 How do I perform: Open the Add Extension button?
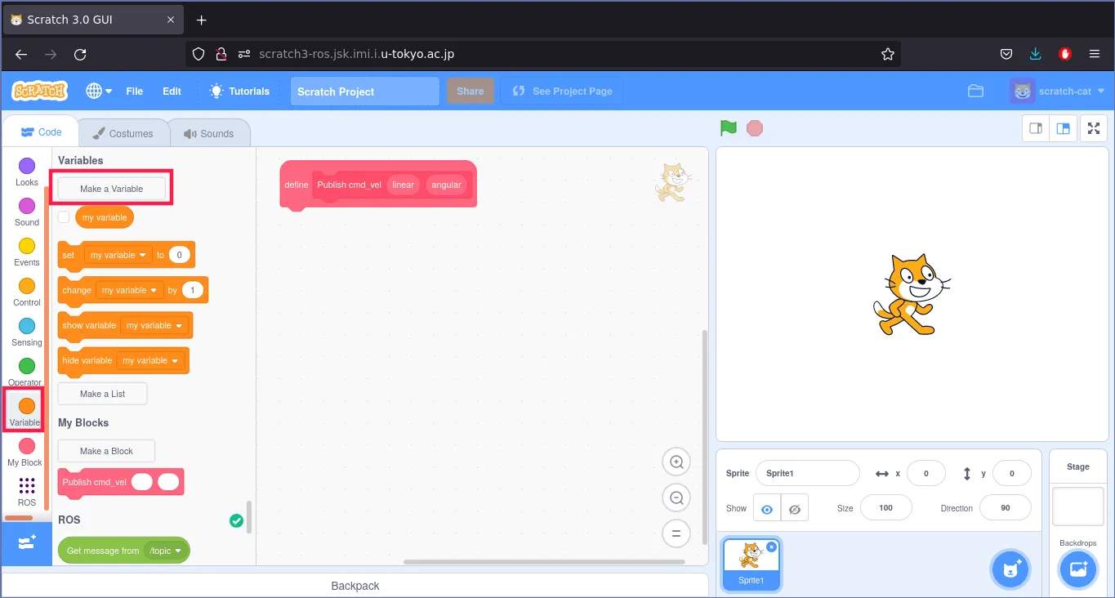(26, 543)
